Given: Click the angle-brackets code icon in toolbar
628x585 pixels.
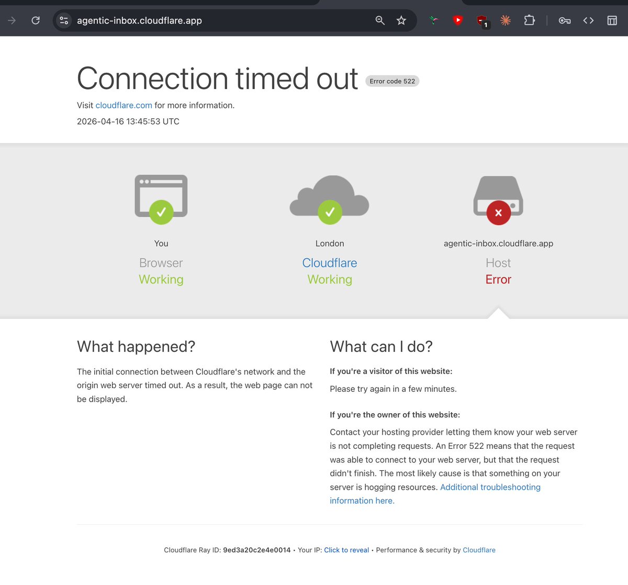Looking at the screenshot, I should 588,20.
